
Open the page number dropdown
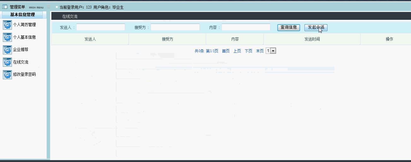point(271,51)
